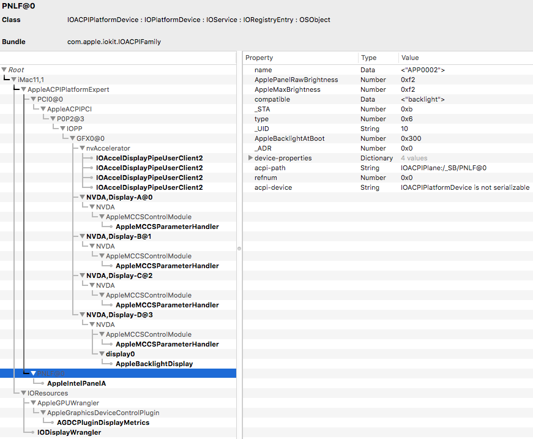Select the GFX0@0 tree entry

tap(91, 138)
